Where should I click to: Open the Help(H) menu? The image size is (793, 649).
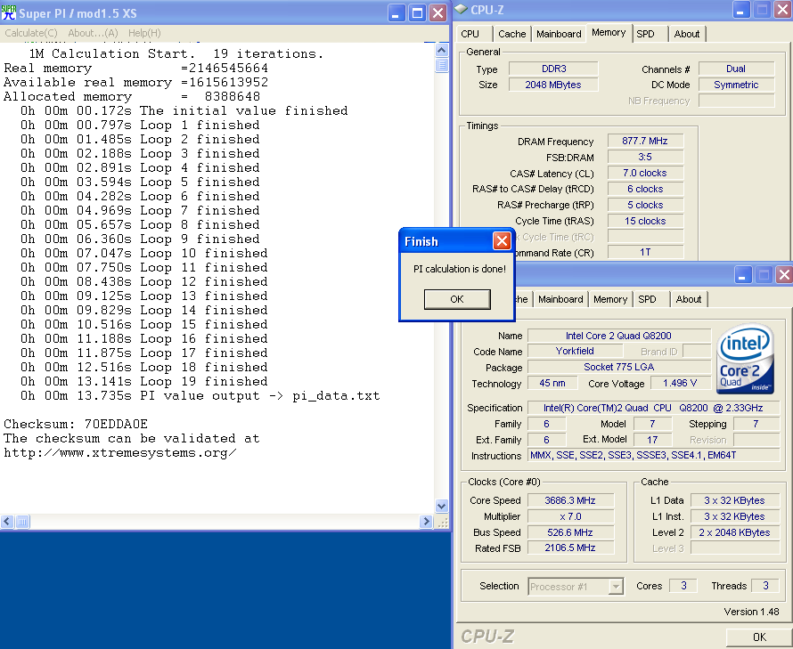pyautogui.click(x=144, y=33)
